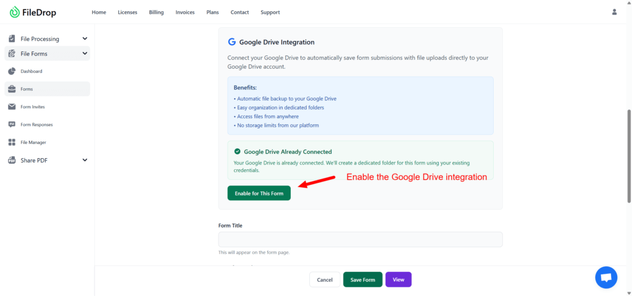Click Enable for This Form button
The image size is (632, 296).
pyautogui.click(x=259, y=193)
